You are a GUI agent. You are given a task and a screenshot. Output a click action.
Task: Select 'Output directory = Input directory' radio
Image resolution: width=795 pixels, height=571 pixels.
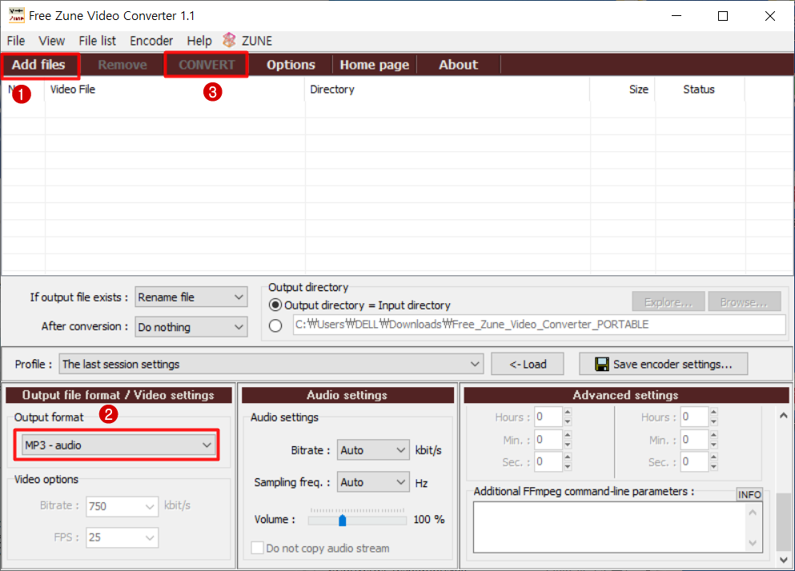pos(275,305)
